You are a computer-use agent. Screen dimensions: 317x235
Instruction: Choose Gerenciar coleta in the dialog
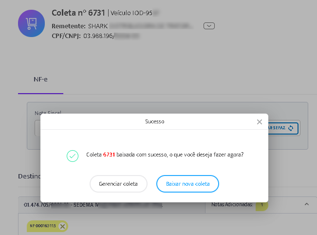click(x=118, y=184)
